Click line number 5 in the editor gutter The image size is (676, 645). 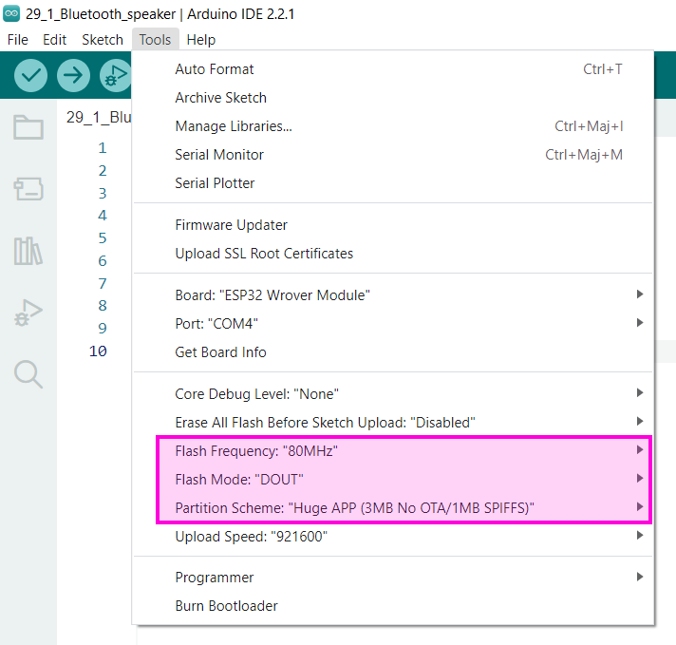(x=103, y=238)
